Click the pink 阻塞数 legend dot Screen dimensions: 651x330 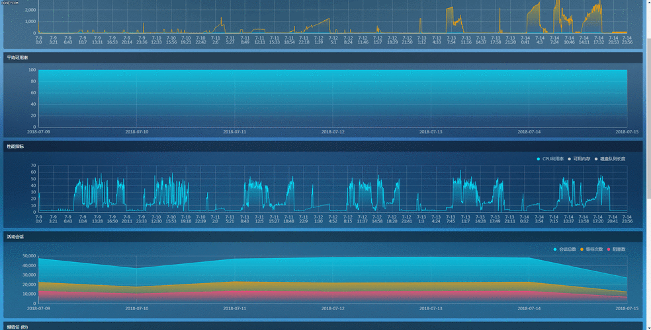[x=609, y=249]
